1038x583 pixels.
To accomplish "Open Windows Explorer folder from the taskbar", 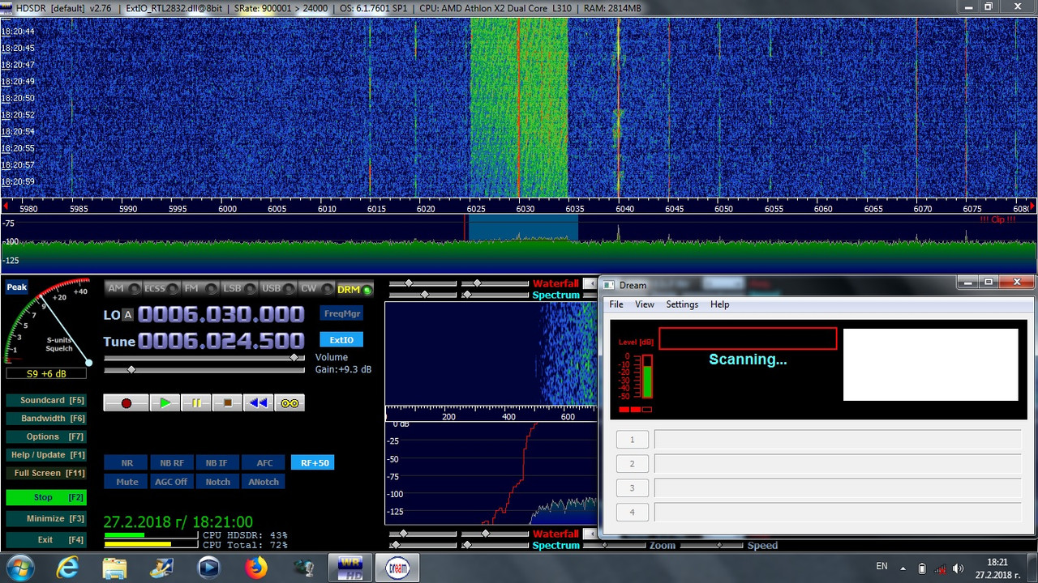I will coord(114,568).
